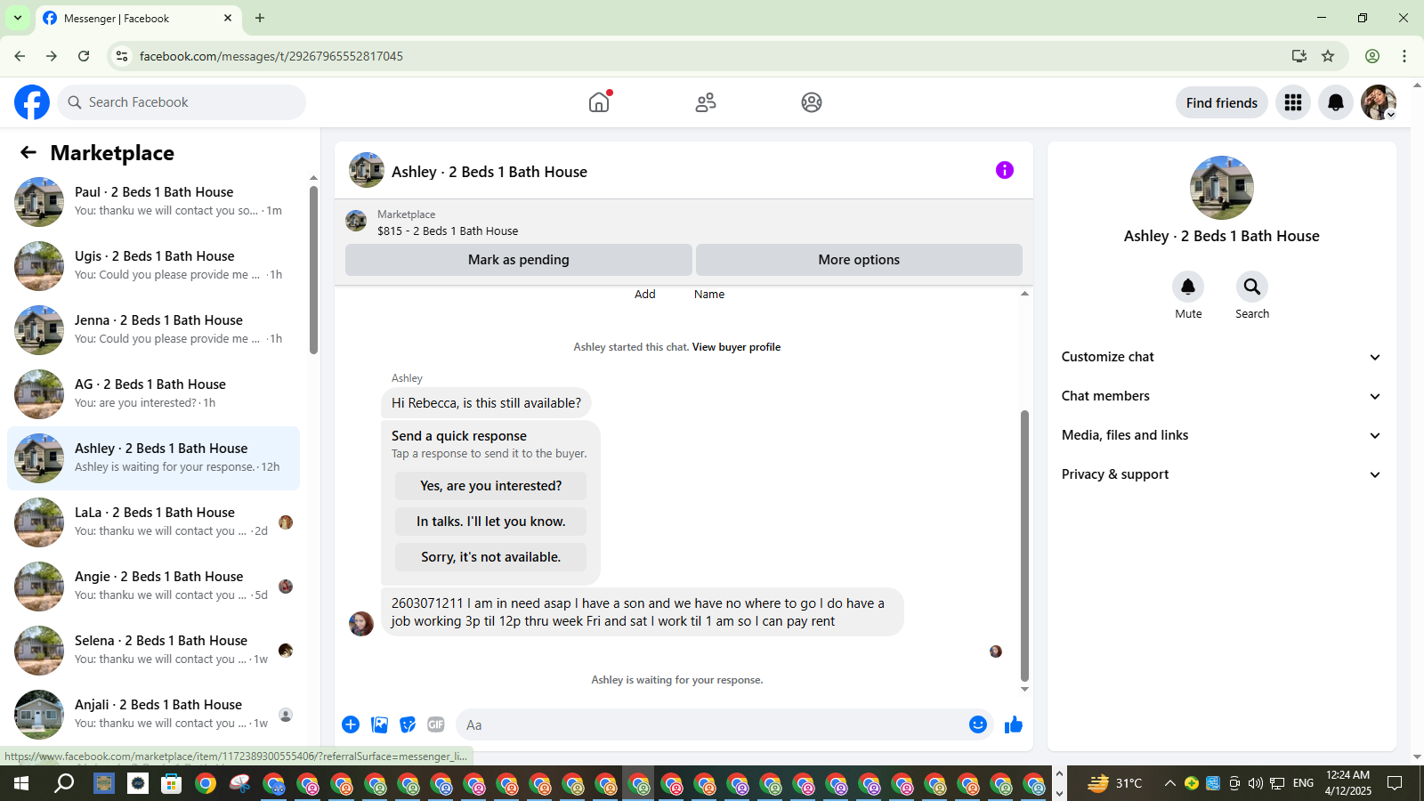Reload the page in the browser
Viewport: 1424px width, 801px height.
click(84, 56)
